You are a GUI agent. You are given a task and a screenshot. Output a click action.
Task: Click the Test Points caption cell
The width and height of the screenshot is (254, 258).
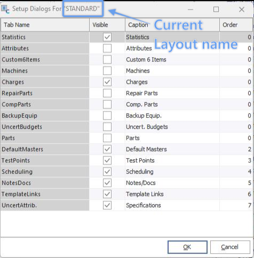coord(172,160)
